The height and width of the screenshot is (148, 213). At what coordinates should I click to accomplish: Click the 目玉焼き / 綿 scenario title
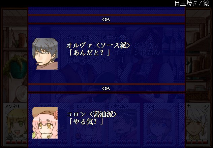192,3
